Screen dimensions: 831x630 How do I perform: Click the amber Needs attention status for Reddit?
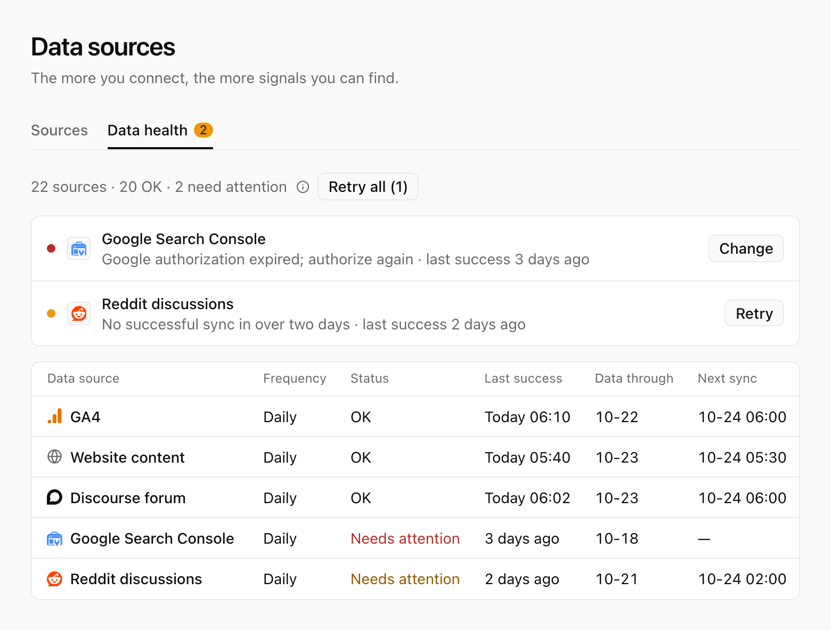coord(405,579)
